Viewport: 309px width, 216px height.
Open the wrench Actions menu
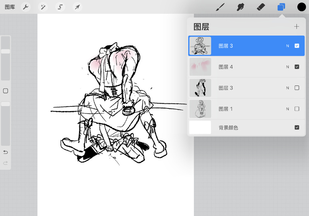[x=26, y=7]
